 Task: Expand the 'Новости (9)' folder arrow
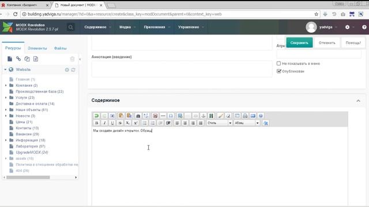[6, 116]
